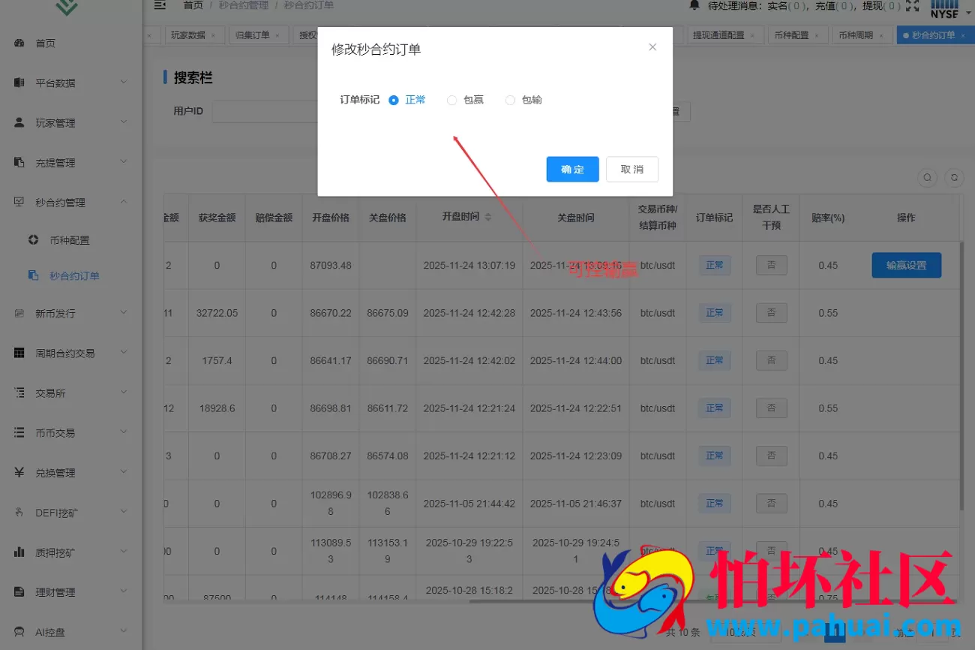The width and height of the screenshot is (975, 650).
Task: Click the 理财管理 sidebar icon
Action: [19, 592]
